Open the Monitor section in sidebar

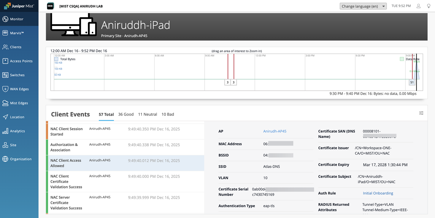[16, 19]
